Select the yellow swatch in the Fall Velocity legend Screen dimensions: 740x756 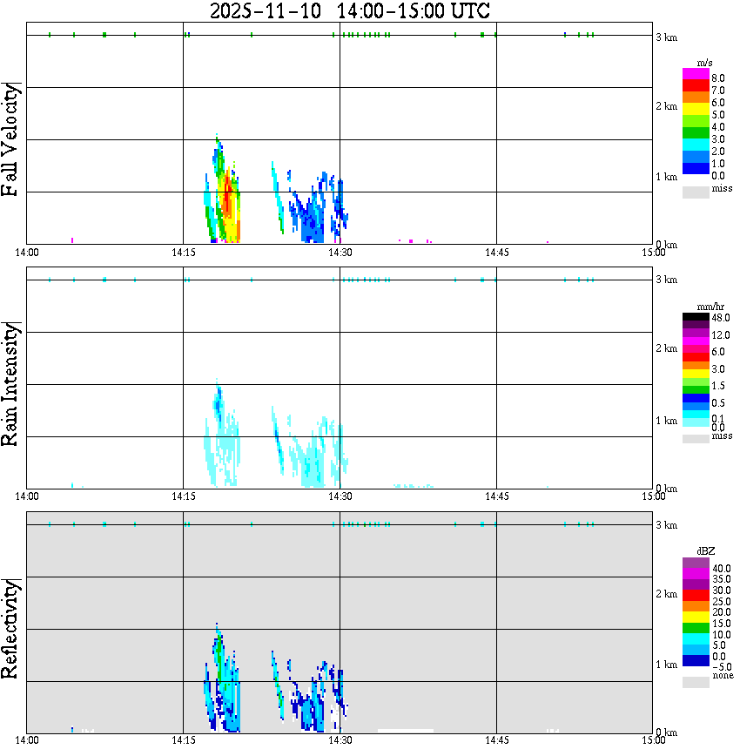[696, 110]
